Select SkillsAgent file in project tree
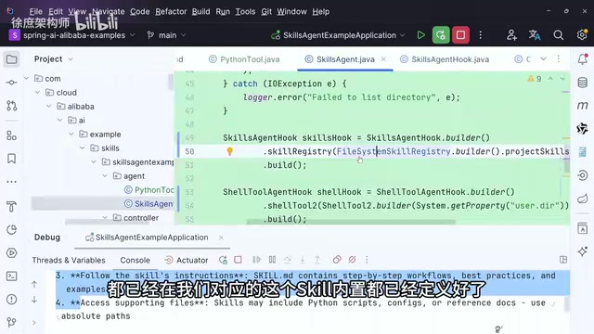This screenshot has width=594, height=334. (148, 204)
